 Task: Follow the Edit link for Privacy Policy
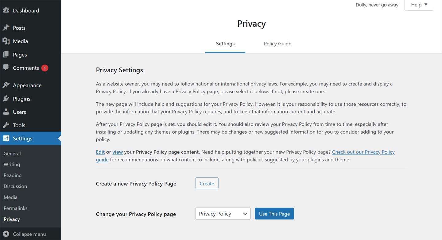100,152
